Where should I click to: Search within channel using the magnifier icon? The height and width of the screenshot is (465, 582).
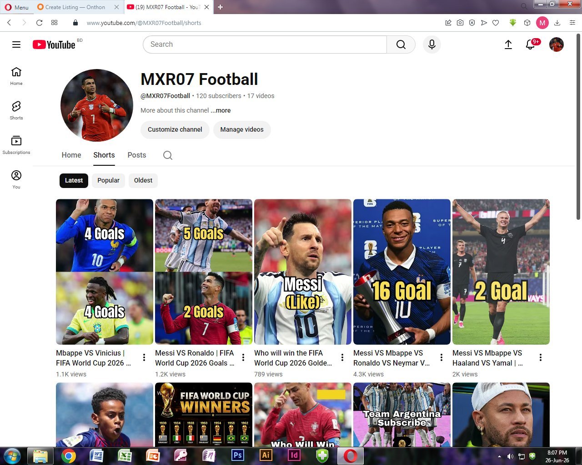tap(168, 155)
